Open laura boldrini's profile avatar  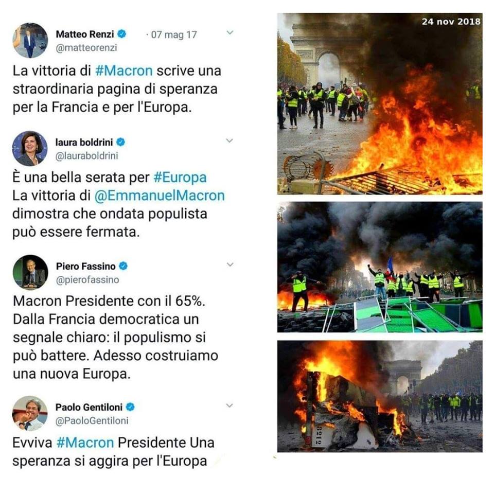point(30,148)
